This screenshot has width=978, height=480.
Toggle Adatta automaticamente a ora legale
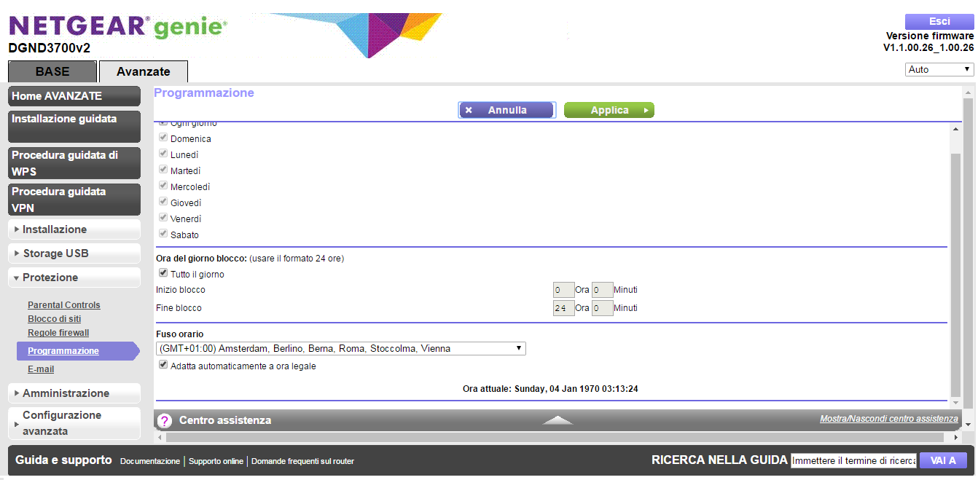point(163,365)
